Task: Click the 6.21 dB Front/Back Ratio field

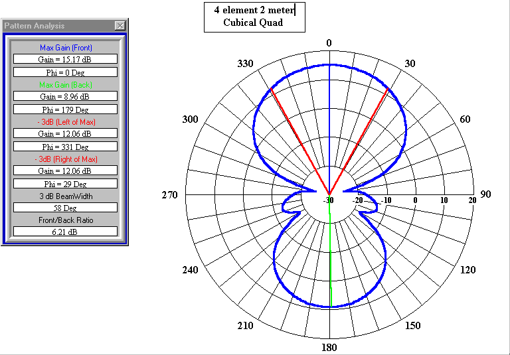Action: coord(65,232)
